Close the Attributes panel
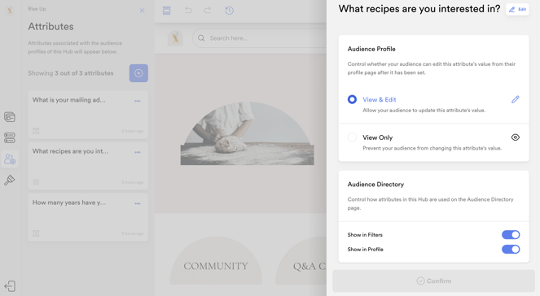540x296 pixels. click(x=142, y=11)
